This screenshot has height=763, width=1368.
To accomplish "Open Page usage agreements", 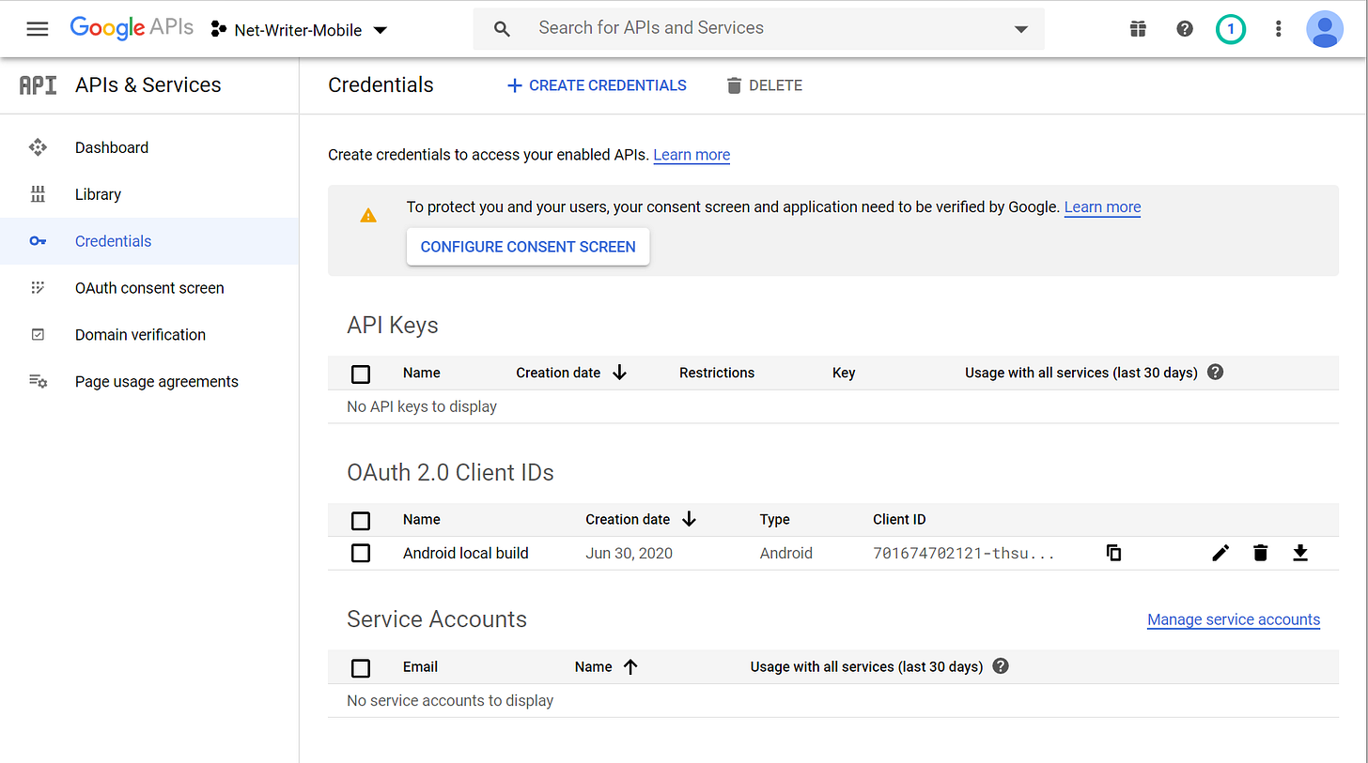I will coord(157,382).
